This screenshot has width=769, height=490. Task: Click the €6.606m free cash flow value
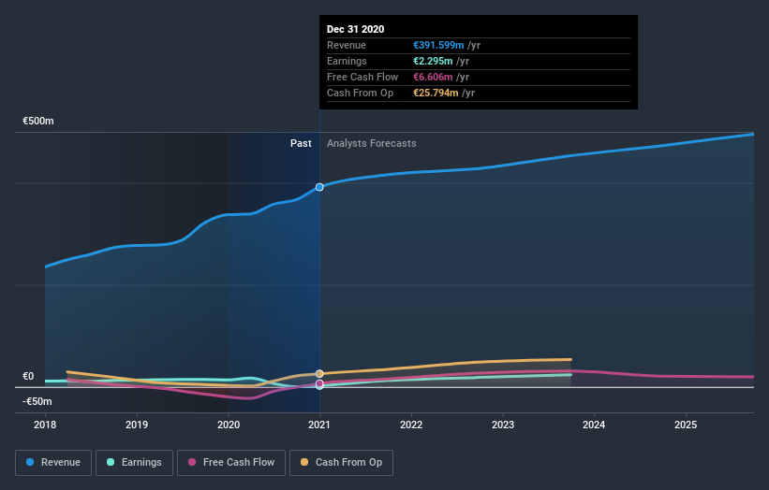(x=433, y=78)
